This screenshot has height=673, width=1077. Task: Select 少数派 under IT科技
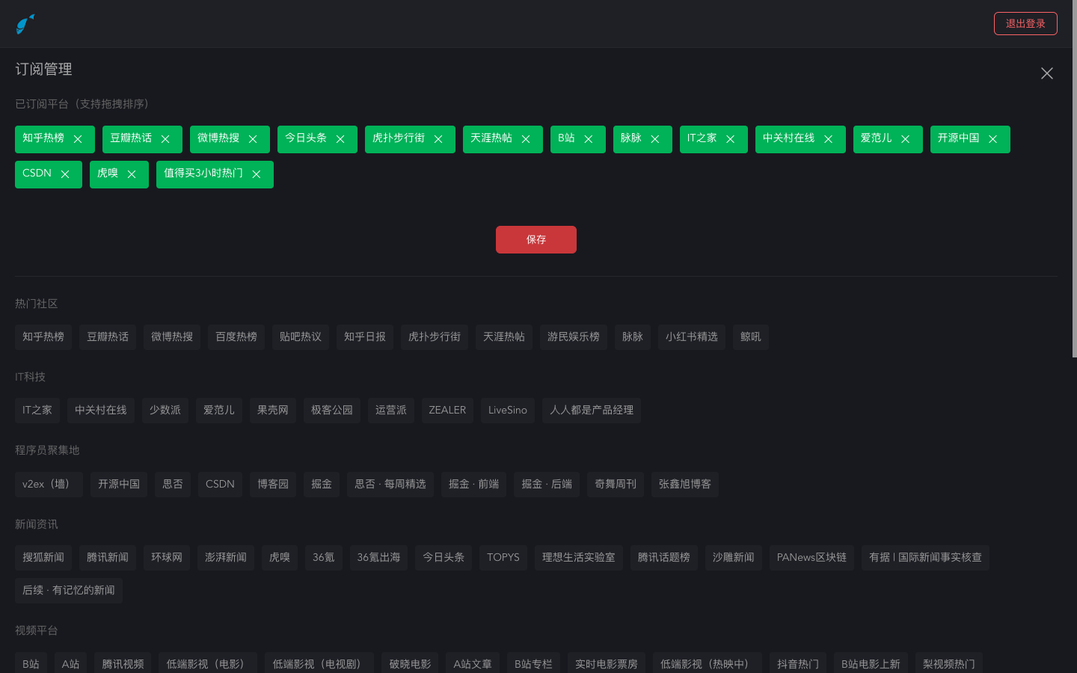(x=165, y=411)
